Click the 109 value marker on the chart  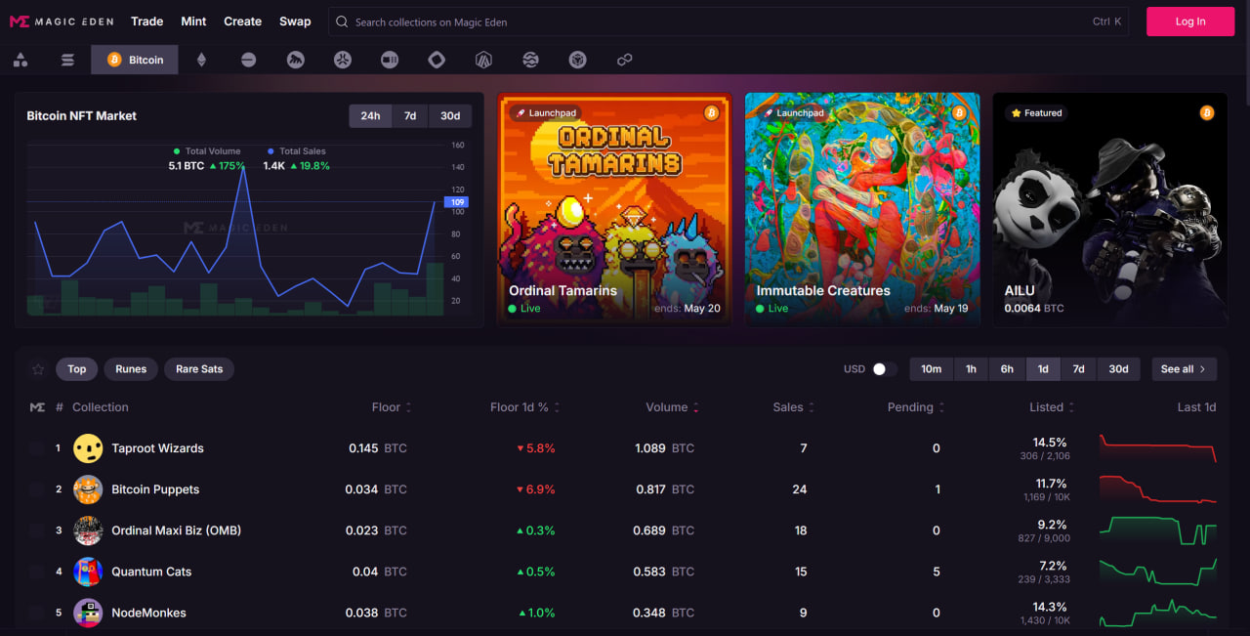456,202
